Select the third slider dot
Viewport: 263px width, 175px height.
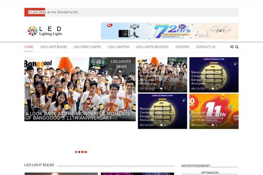pyautogui.click(x=82, y=152)
